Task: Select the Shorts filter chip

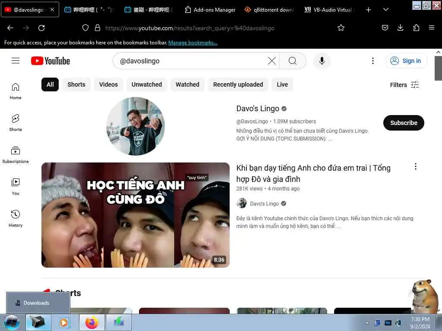Action: click(x=76, y=84)
